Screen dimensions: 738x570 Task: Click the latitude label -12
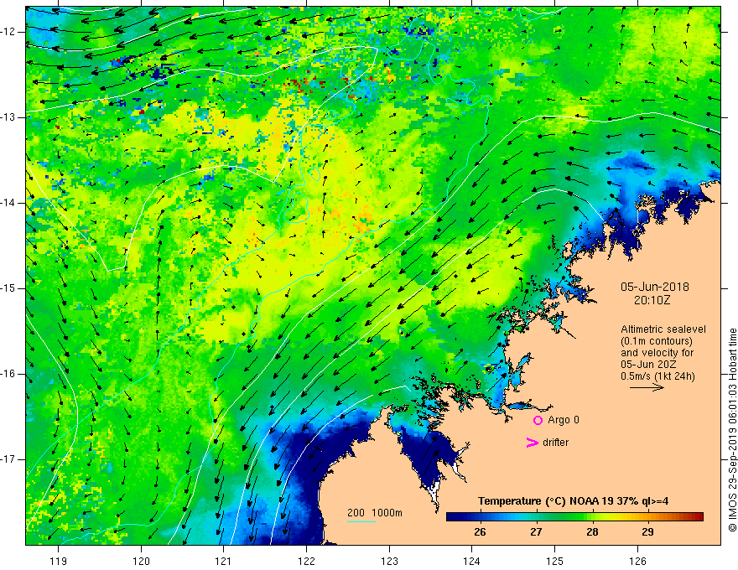[x=9, y=32]
